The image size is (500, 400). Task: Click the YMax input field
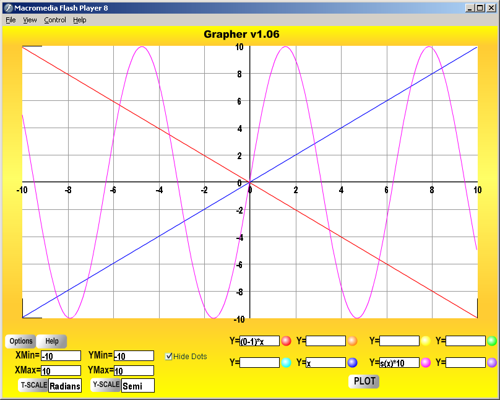(x=134, y=371)
